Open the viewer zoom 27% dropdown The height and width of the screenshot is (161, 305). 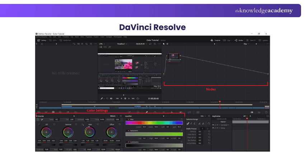click(102, 44)
